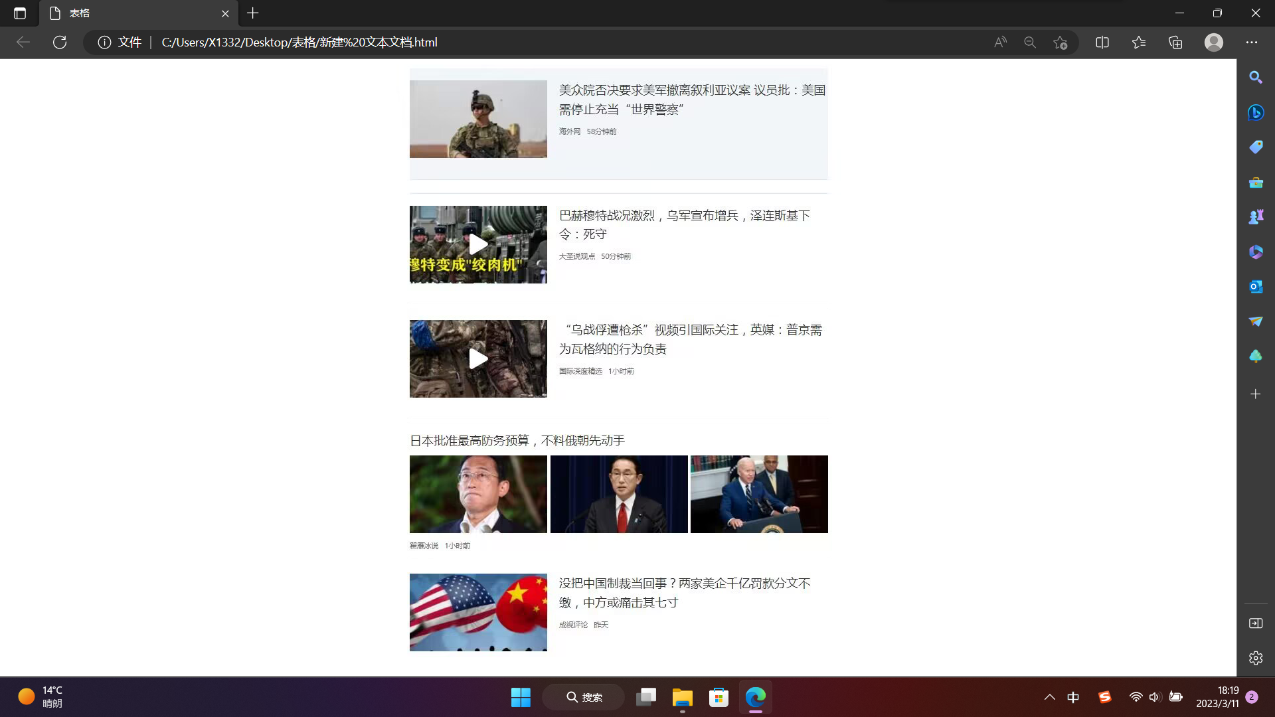Image resolution: width=1275 pixels, height=717 pixels.
Task: Open the user profile avatar
Action: pyautogui.click(x=1214, y=42)
